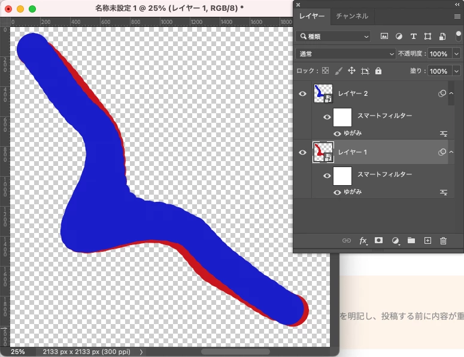Screen dimensions: 464x357
Task: Click the レイヤー 1 layer name
Action: (352, 152)
